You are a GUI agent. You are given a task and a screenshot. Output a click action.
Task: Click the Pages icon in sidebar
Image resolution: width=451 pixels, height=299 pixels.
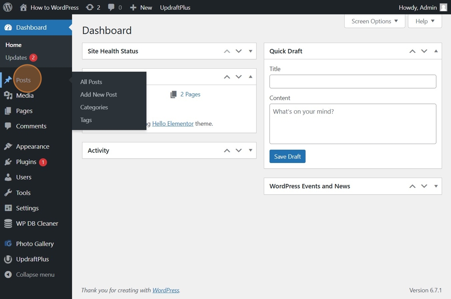(8, 111)
